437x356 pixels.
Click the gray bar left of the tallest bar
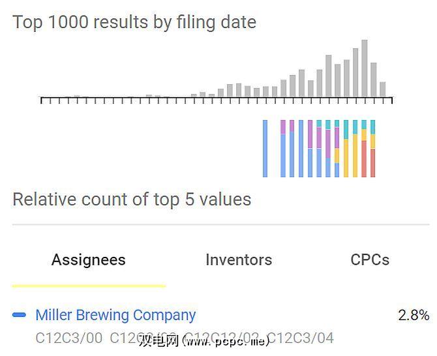click(355, 73)
